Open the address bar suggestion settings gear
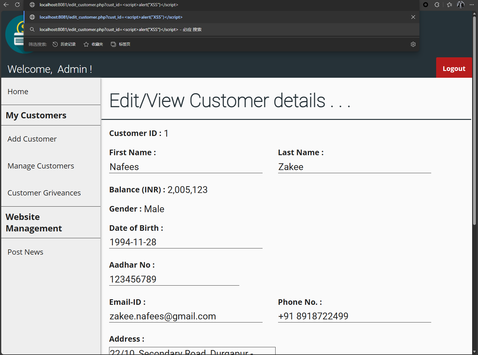The image size is (478, 355). (x=413, y=44)
